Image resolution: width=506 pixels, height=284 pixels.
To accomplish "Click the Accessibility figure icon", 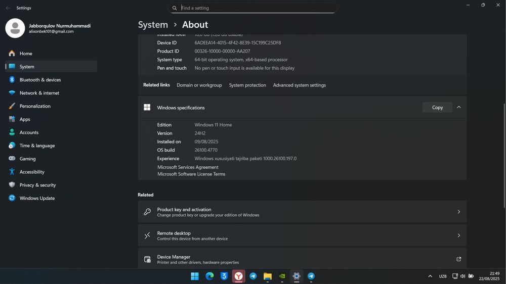I will tap(12, 171).
